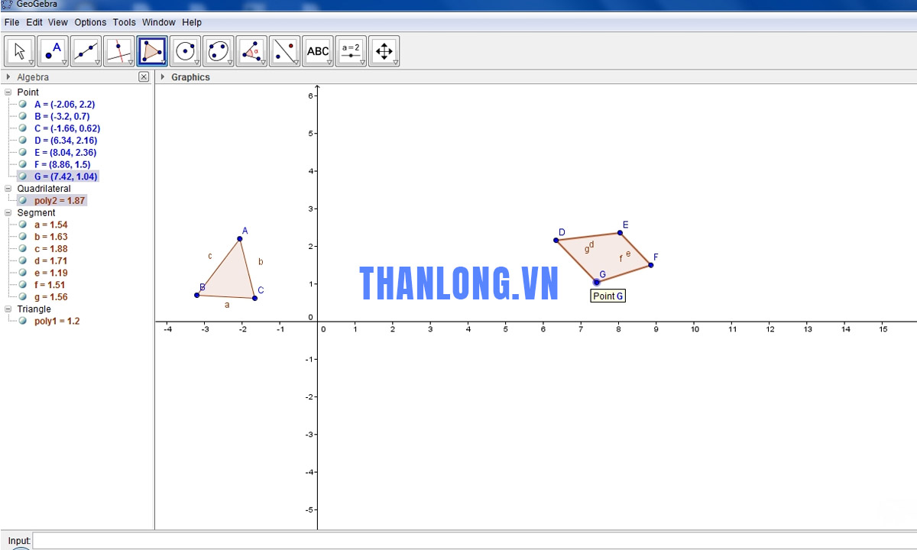This screenshot has height=550, width=917.
Task: Close the Algebra panel
Action: (x=144, y=77)
